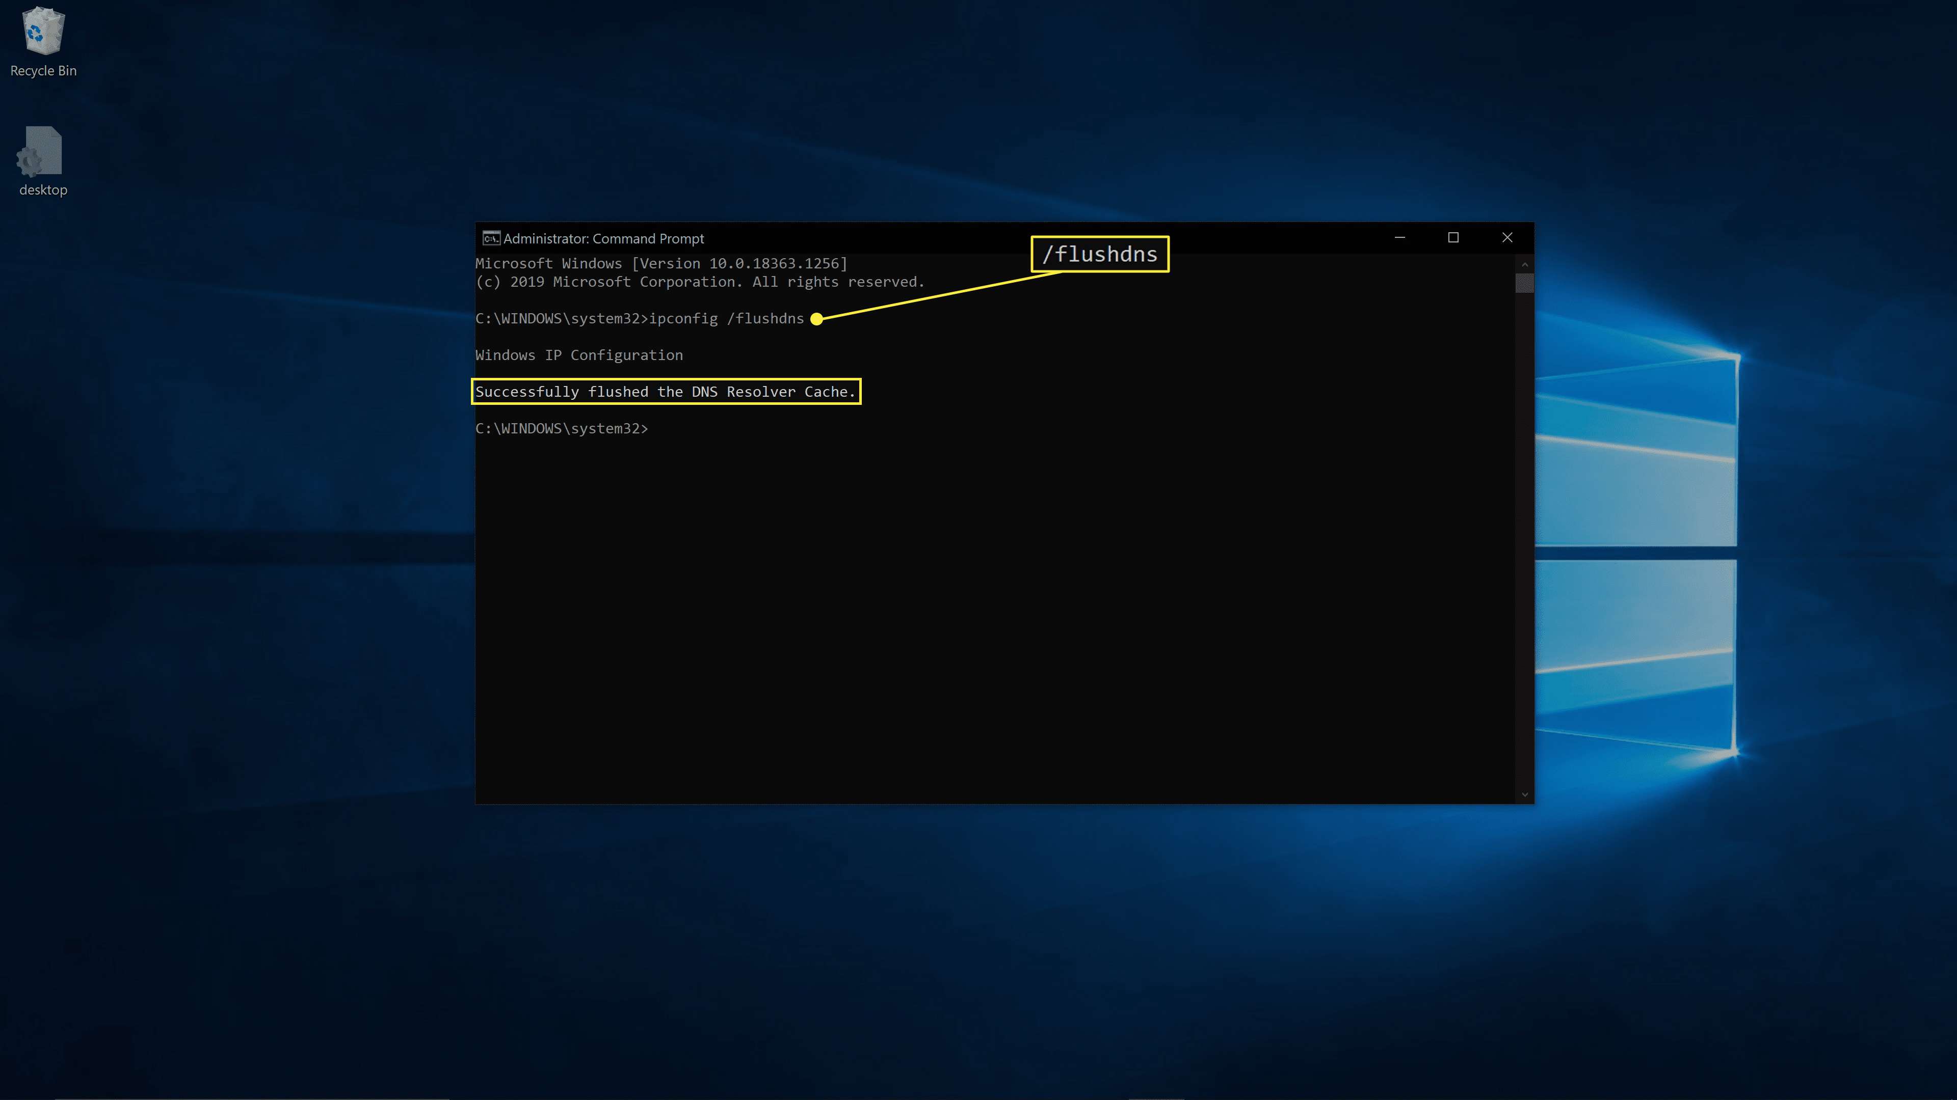
Task: Click the 'Windows IP Configuration' output line
Action: click(x=579, y=355)
